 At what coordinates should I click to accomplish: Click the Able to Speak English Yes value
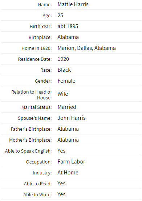(61, 151)
